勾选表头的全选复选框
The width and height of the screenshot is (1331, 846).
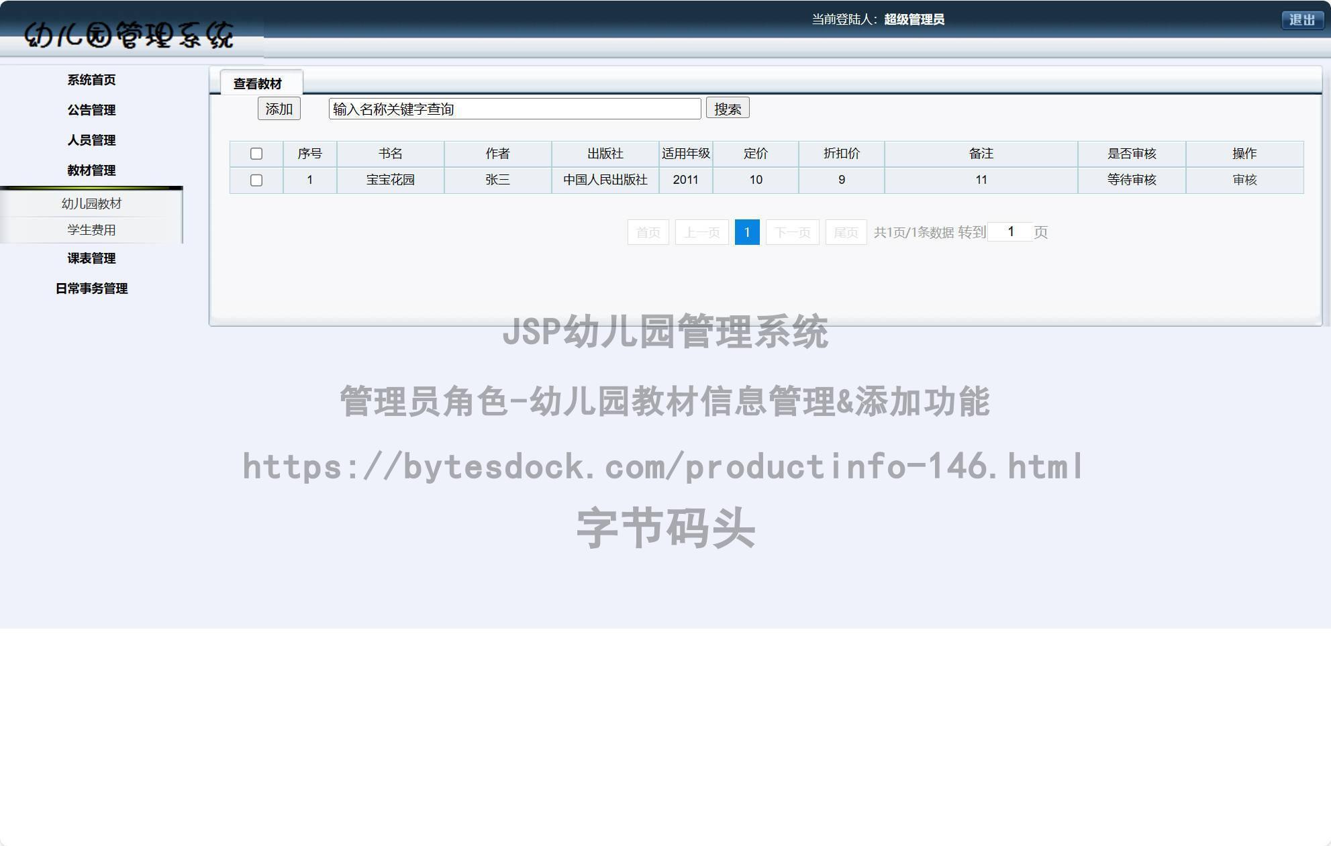[256, 154]
